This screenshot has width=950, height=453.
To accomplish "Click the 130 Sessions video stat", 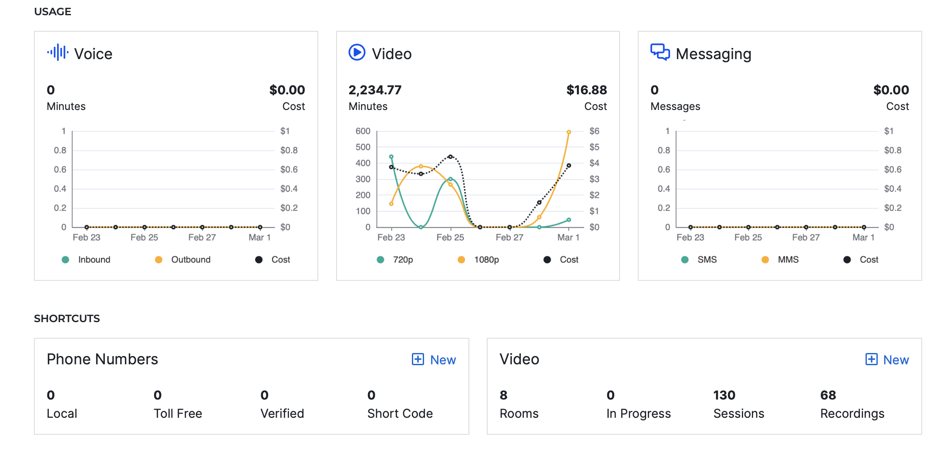I will click(738, 404).
